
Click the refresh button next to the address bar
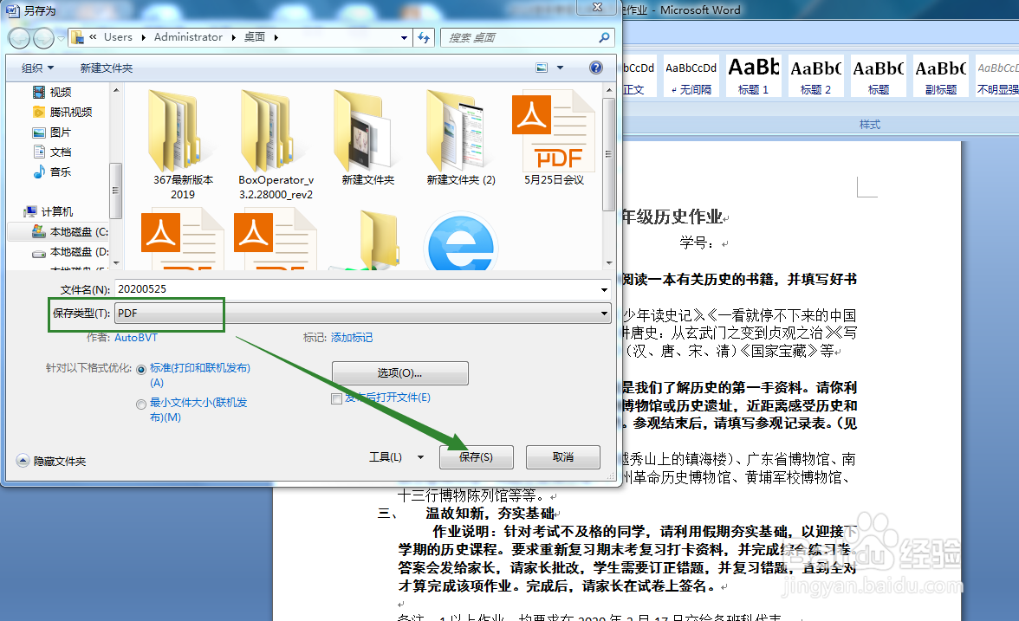(425, 38)
